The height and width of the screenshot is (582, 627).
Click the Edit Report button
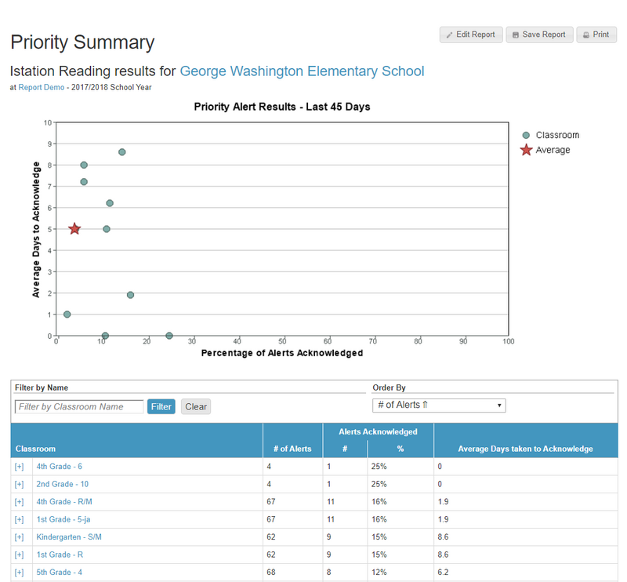(471, 35)
